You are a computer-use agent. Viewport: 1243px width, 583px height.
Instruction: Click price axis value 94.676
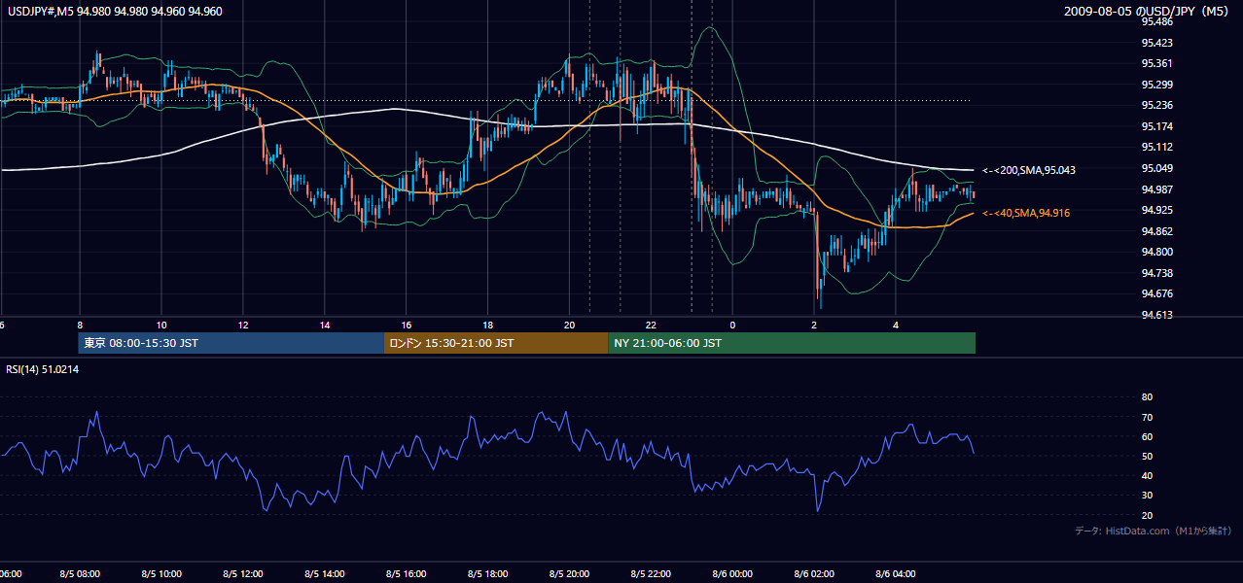(1157, 293)
